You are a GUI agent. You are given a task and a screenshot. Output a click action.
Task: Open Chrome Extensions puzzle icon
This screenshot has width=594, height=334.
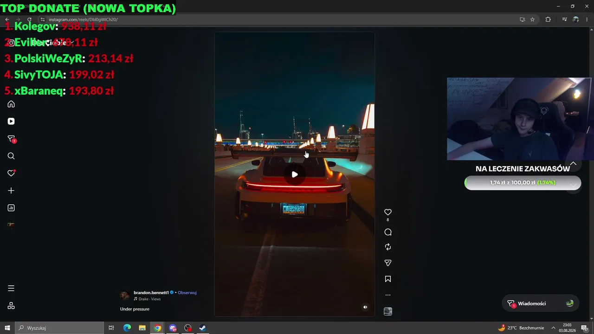(x=548, y=19)
